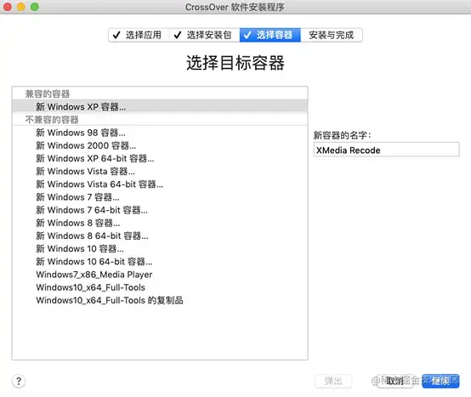Click the 弹出 eject button
Screen dimensions: 471x397
[x=333, y=381]
